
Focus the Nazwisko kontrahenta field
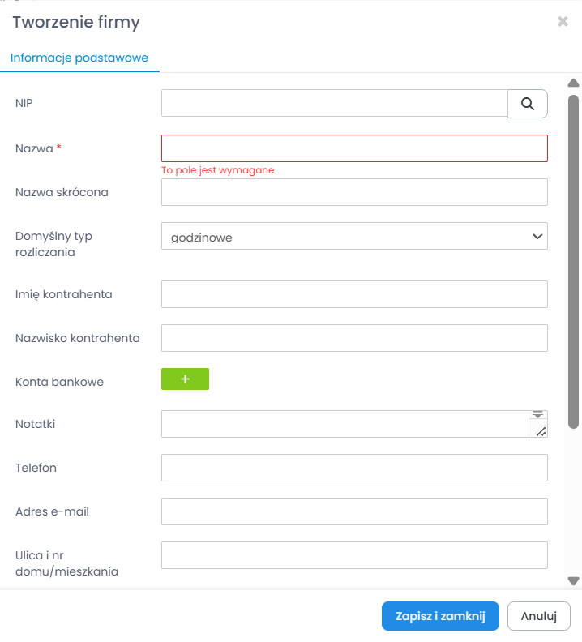(354, 338)
